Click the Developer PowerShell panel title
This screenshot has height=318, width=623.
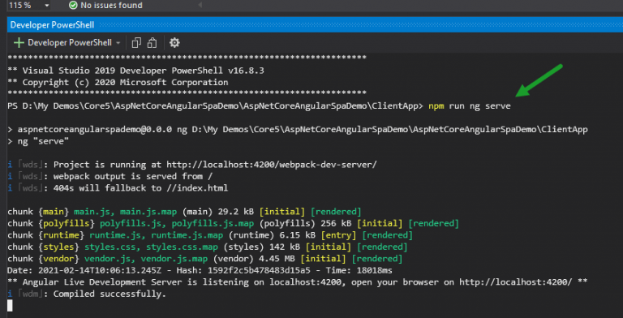[52, 25]
